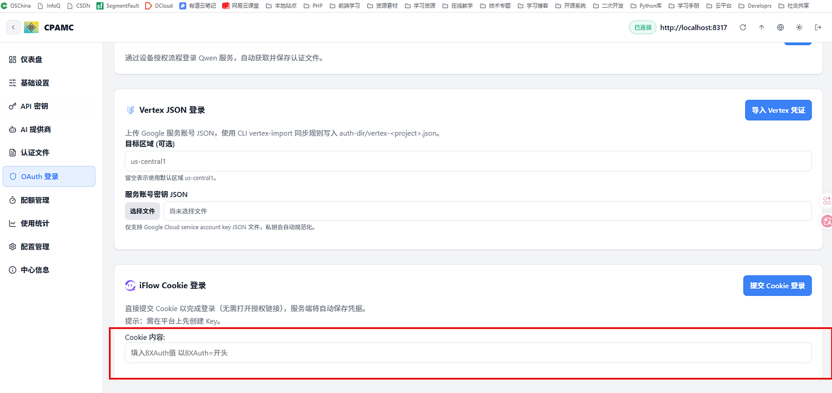Open 使用统计 in sidebar
Image resolution: width=832 pixels, height=393 pixels.
coord(49,224)
